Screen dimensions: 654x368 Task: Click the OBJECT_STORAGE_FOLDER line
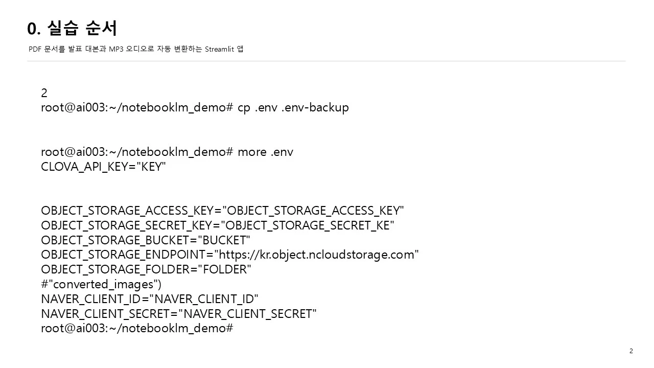[146, 269]
